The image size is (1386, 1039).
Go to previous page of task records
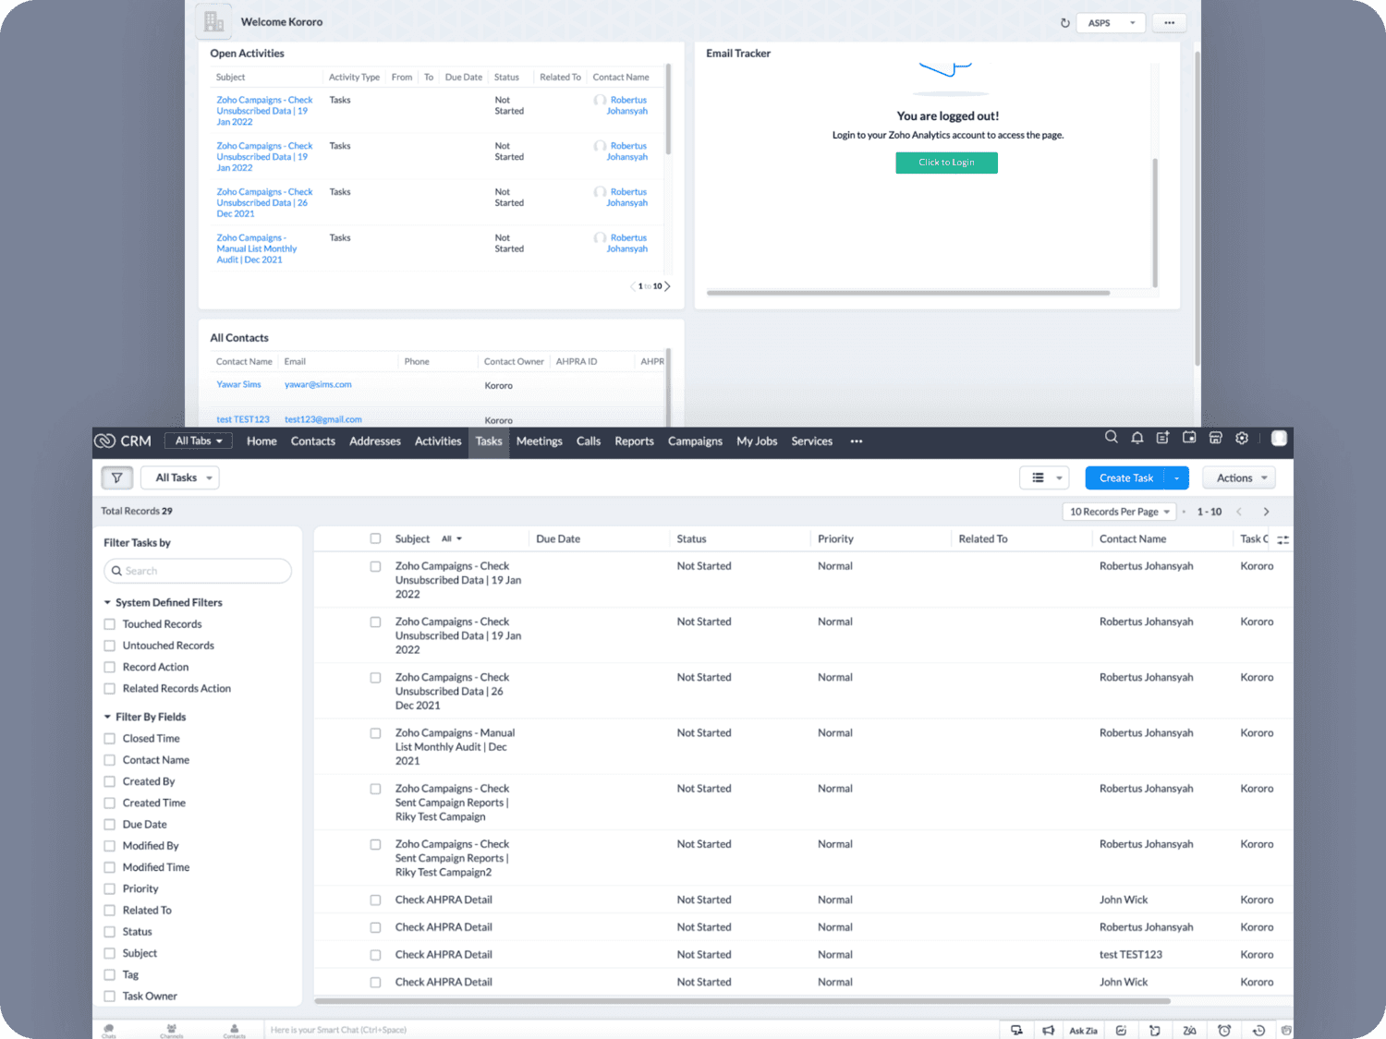click(x=1239, y=512)
